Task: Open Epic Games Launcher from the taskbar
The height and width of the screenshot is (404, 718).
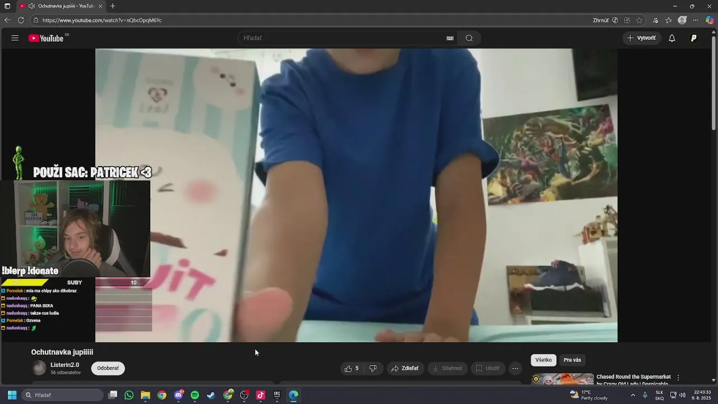Action: (277, 395)
